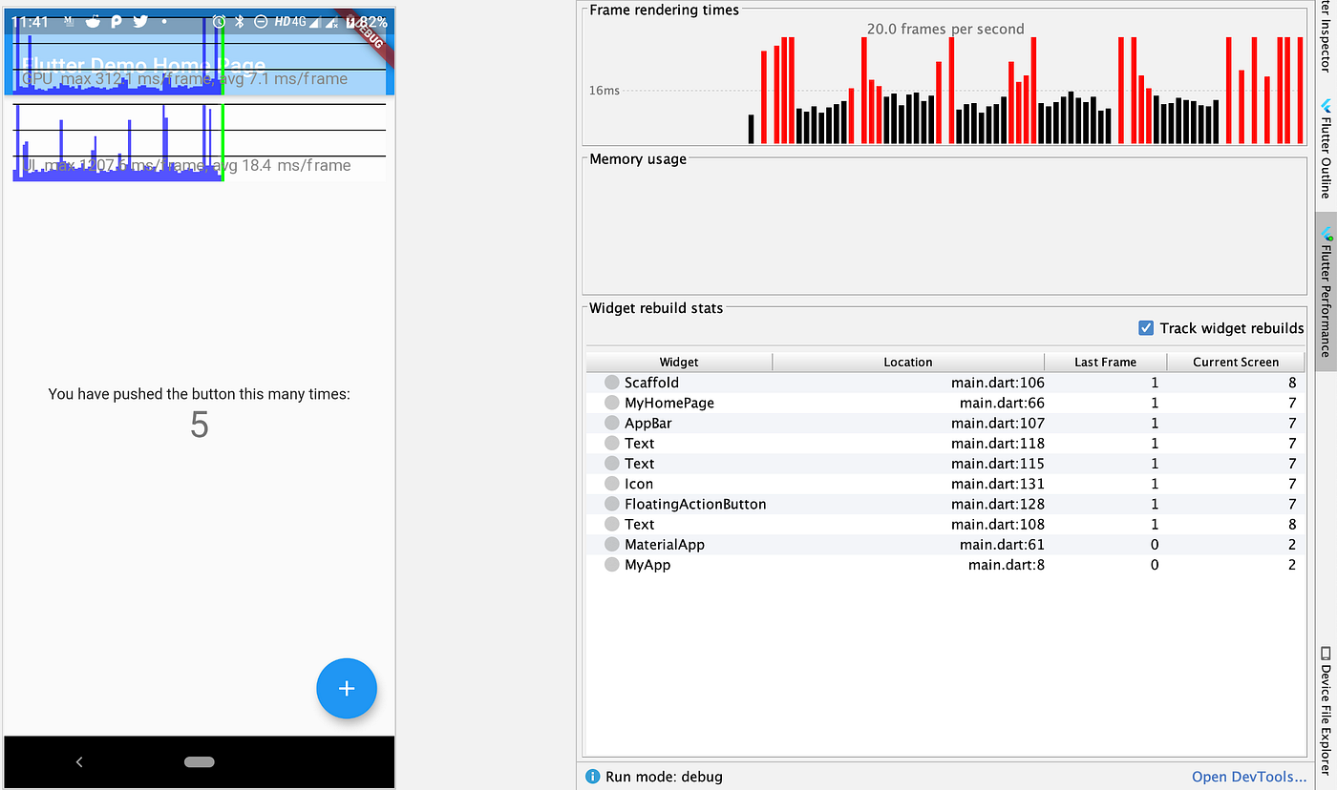This screenshot has width=1337, height=790.
Task: Select the Flutter Performance tab
Action: click(x=1326, y=296)
